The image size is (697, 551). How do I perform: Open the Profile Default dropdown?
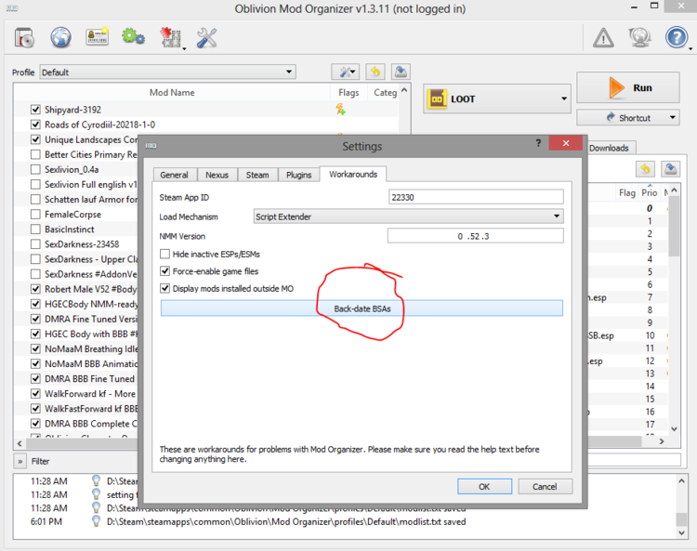pos(168,72)
